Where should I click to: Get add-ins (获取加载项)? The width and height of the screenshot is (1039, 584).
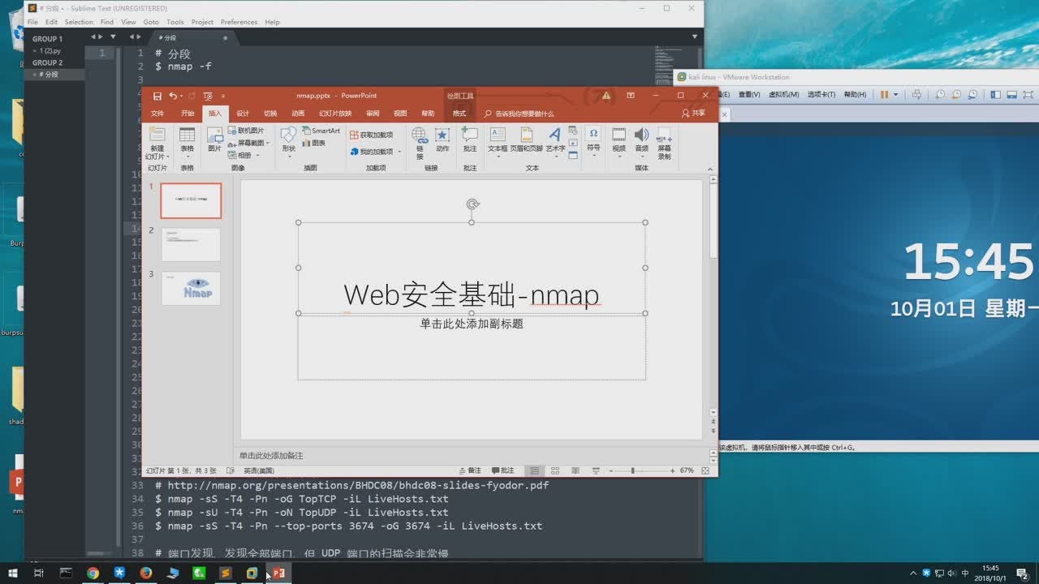(x=371, y=135)
